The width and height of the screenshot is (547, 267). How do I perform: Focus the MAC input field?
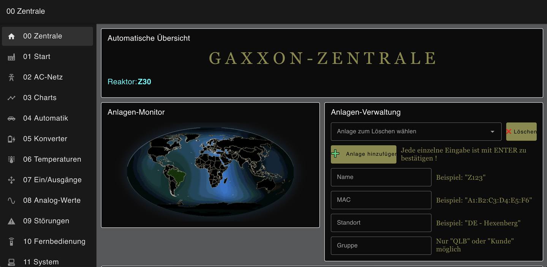[381, 200]
